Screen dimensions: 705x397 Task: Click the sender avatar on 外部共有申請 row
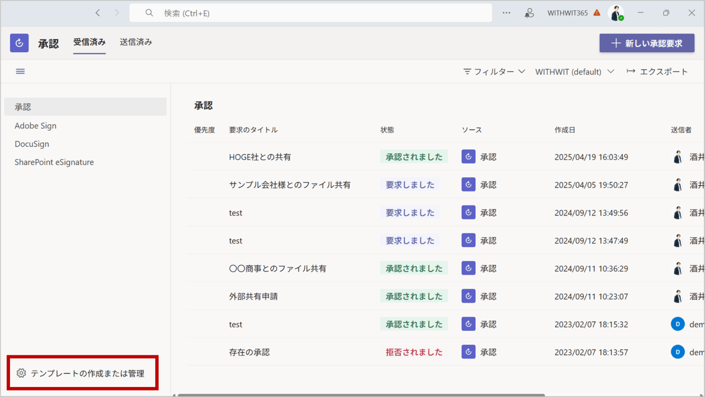(678, 296)
